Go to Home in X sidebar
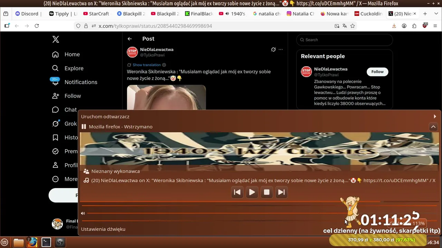 click(x=66, y=54)
